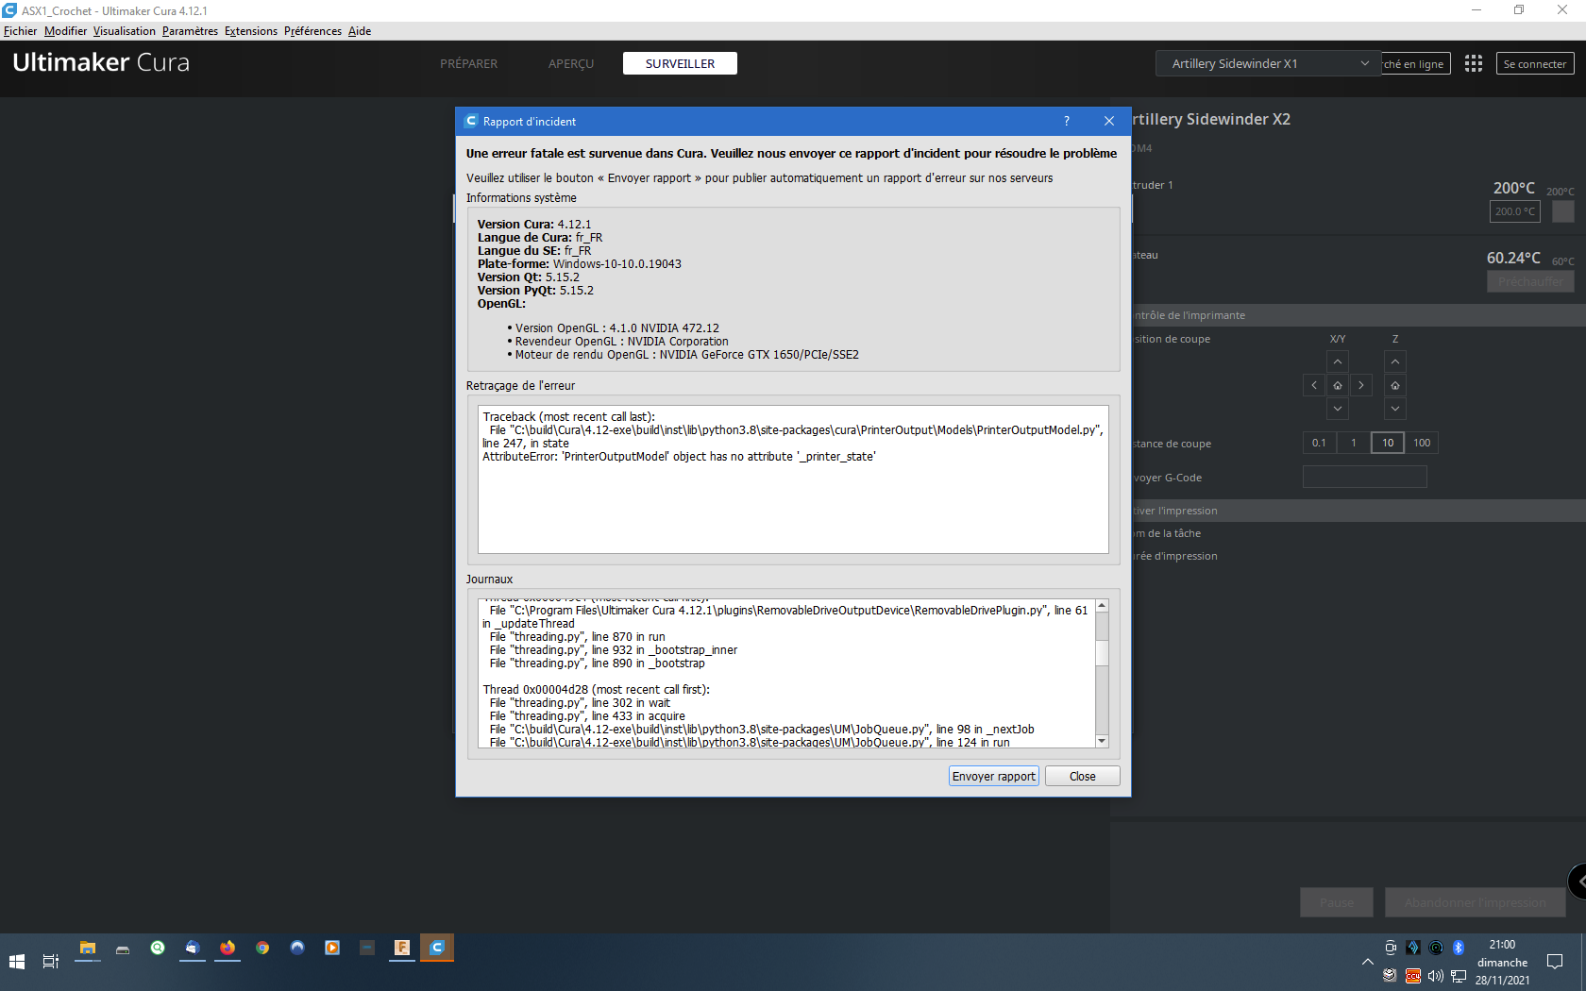Click the red CC4 tray icon
Viewport: 1586px width, 991px height.
(1412, 976)
